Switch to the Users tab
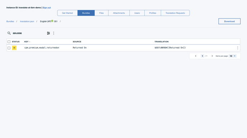This screenshot has width=247, height=138. (137, 13)
